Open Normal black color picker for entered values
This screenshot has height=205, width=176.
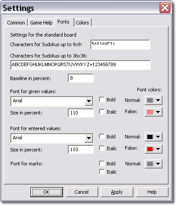coord(153,137)
